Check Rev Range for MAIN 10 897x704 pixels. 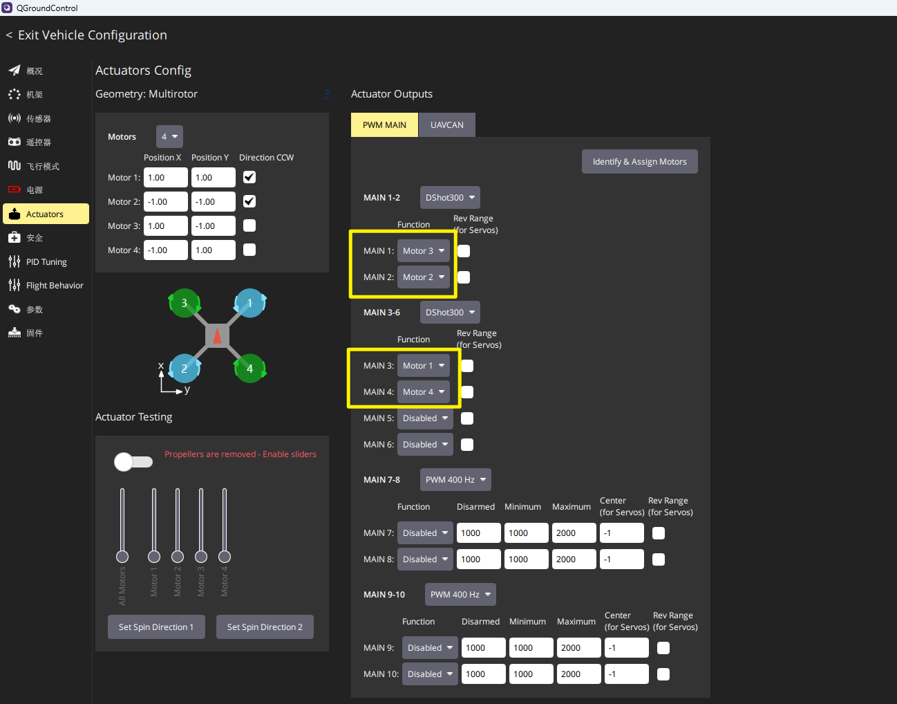[x=663, y=674]
